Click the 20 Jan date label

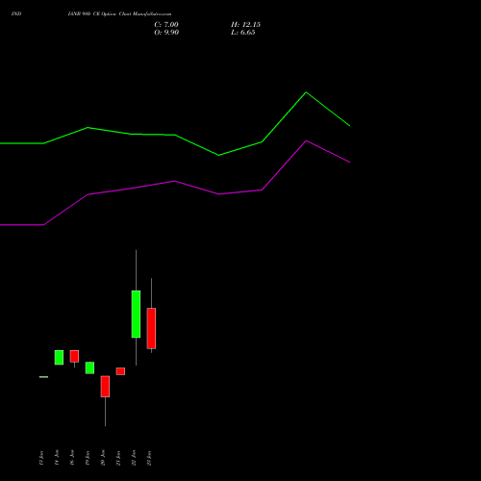pos(103,458)
